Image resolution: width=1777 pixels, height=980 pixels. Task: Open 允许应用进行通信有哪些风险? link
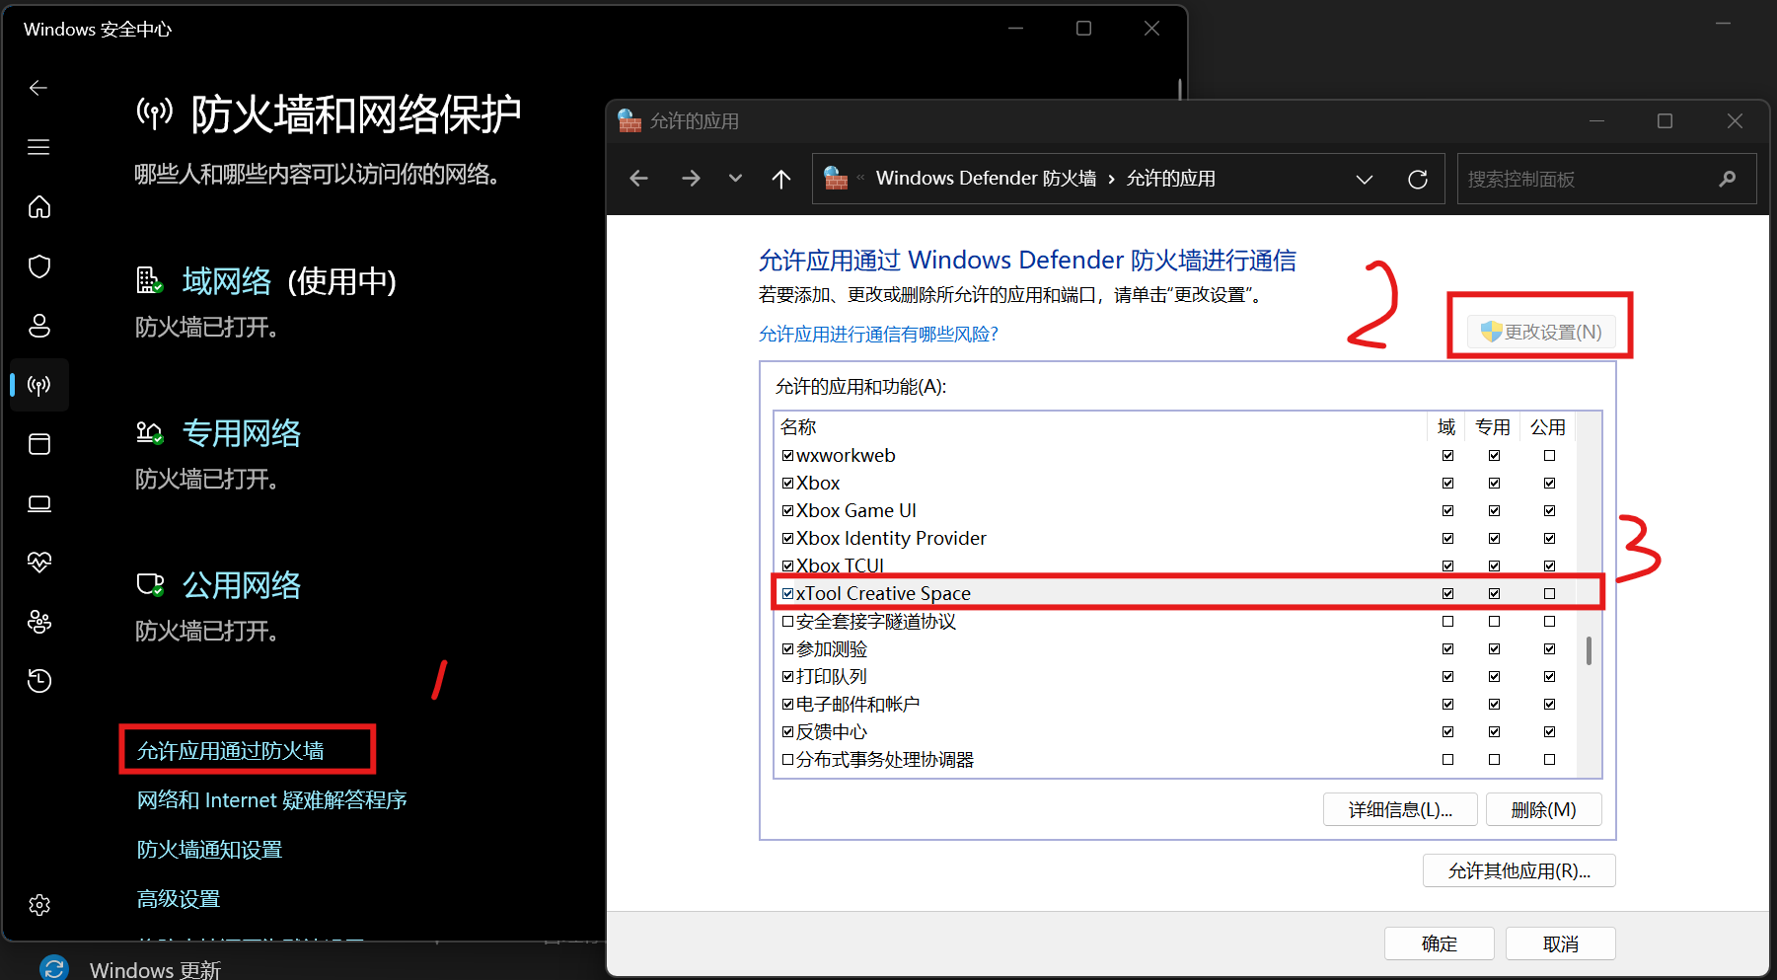[x=878, y=335]
